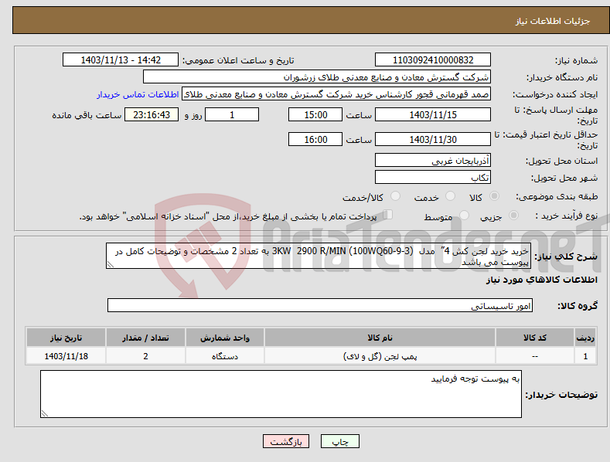
Task: Select the کالا/خدمت radio button
Action: click(x=395, y=196)
